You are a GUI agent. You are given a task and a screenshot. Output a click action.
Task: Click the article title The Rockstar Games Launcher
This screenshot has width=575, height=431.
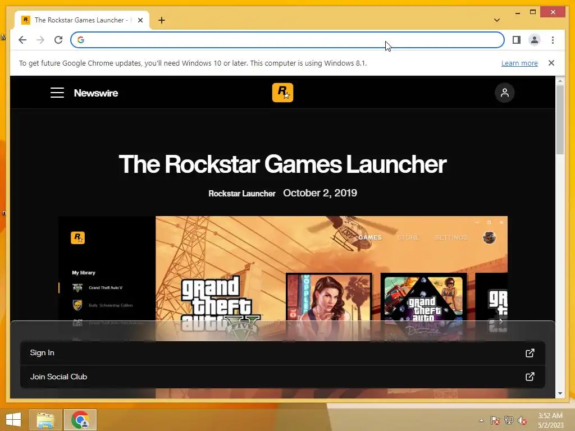click(282, 164)
